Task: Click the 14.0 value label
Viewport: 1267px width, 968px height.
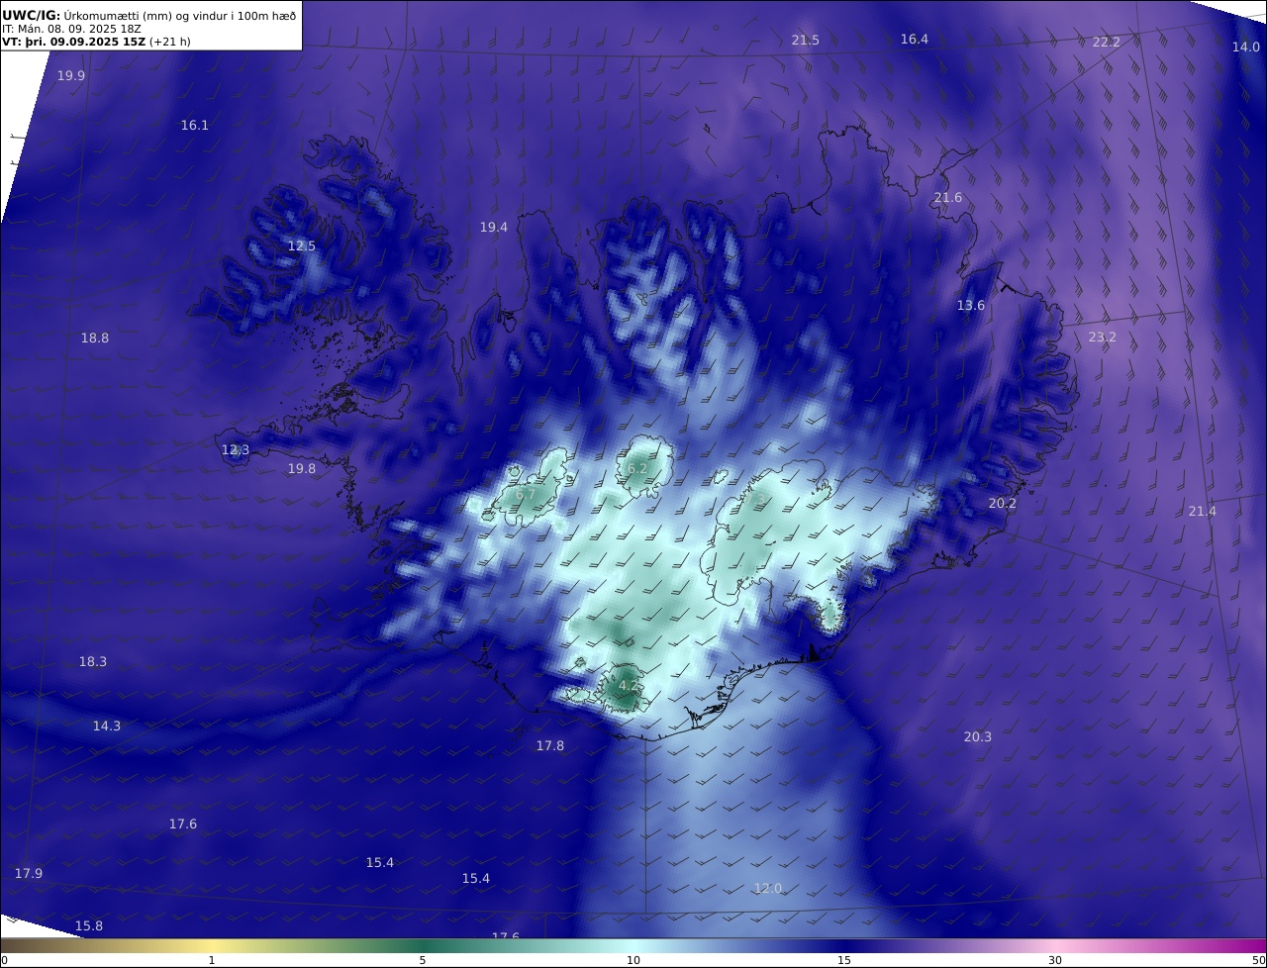Action: pos(1246,48)
